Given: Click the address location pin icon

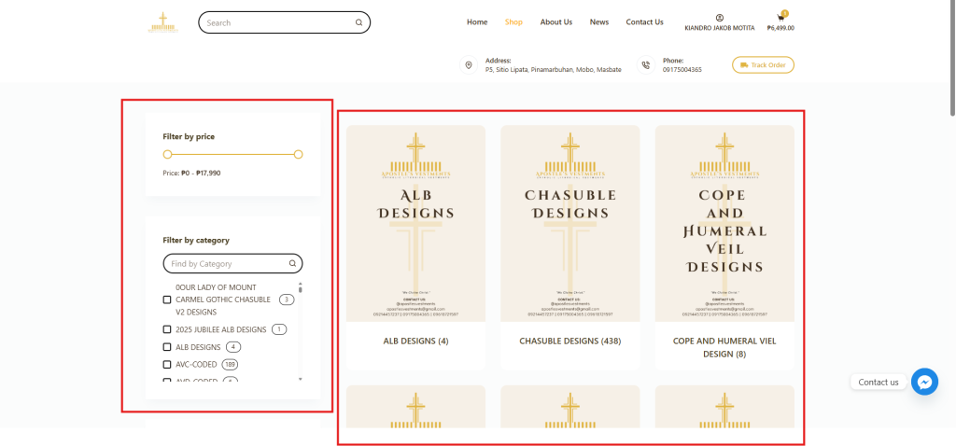Looking at the screenshot, I should click(469, 65).
